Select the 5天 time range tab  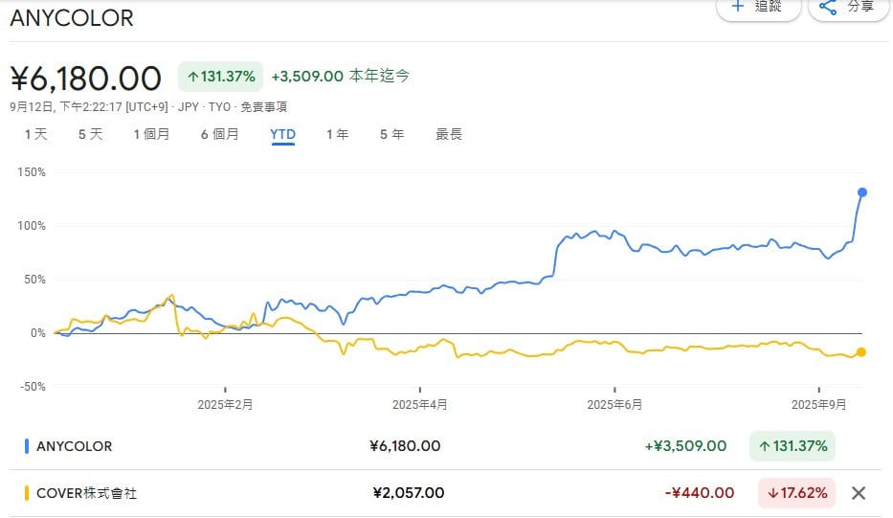click(x=90, y=134)
